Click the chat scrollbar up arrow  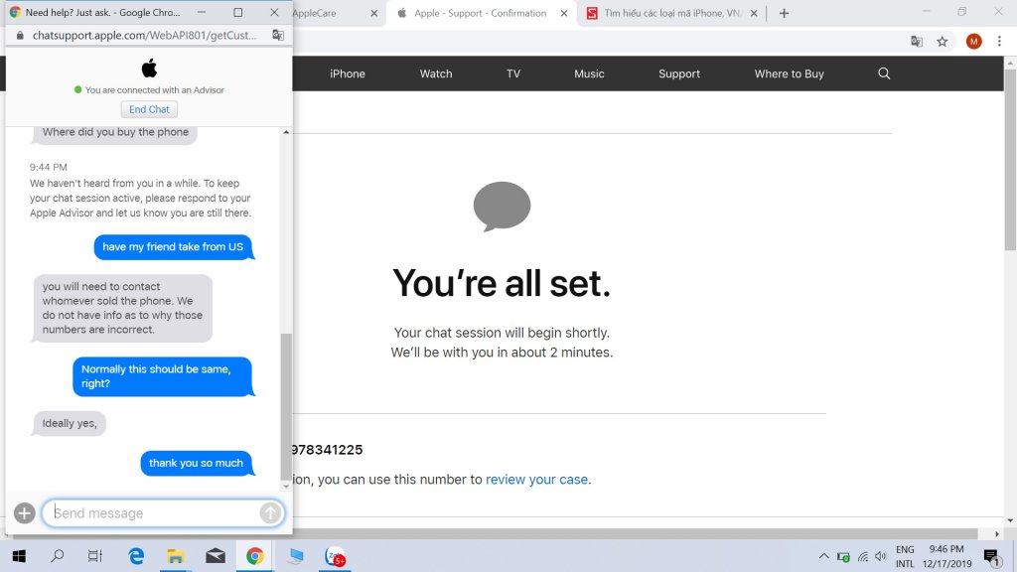(x=286, y=132)
